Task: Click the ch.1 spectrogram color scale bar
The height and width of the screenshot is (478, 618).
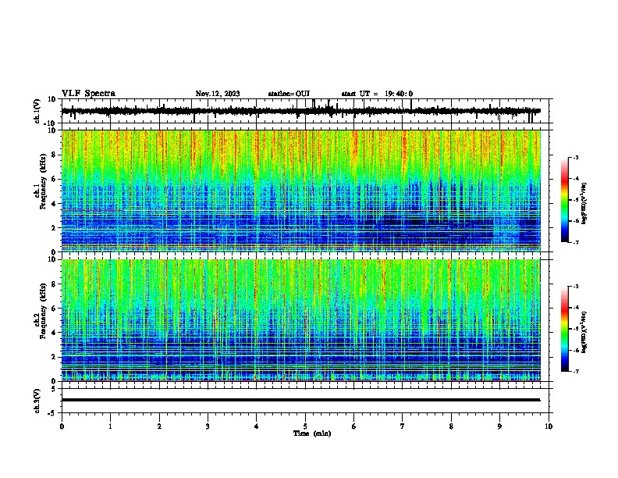Action: (x=565, y=200)
